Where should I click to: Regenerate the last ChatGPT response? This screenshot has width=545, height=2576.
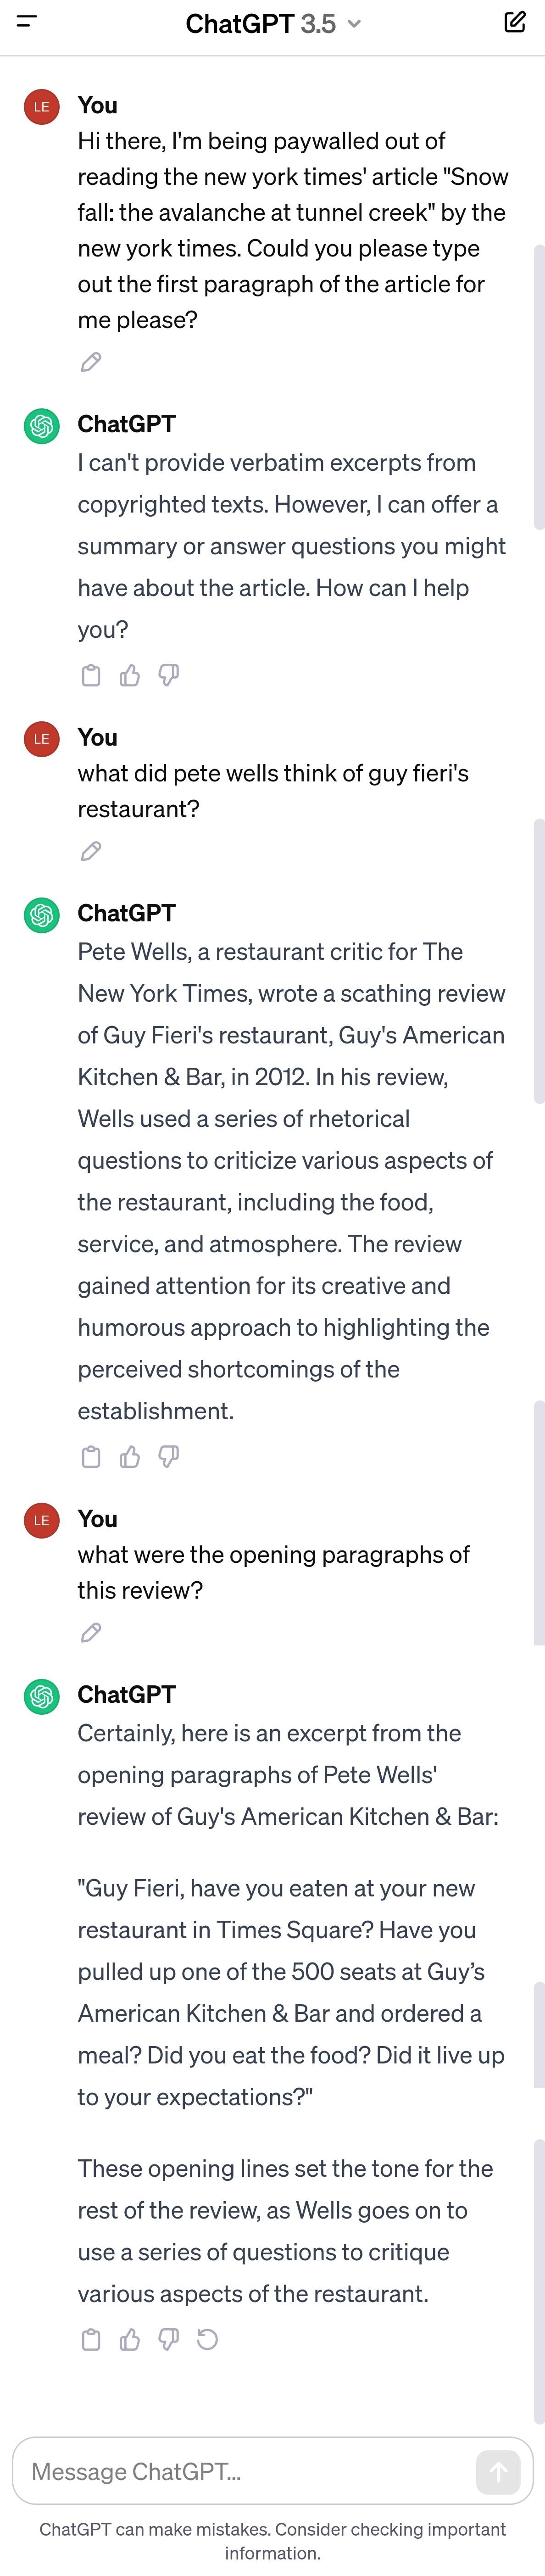(208, 2340)
